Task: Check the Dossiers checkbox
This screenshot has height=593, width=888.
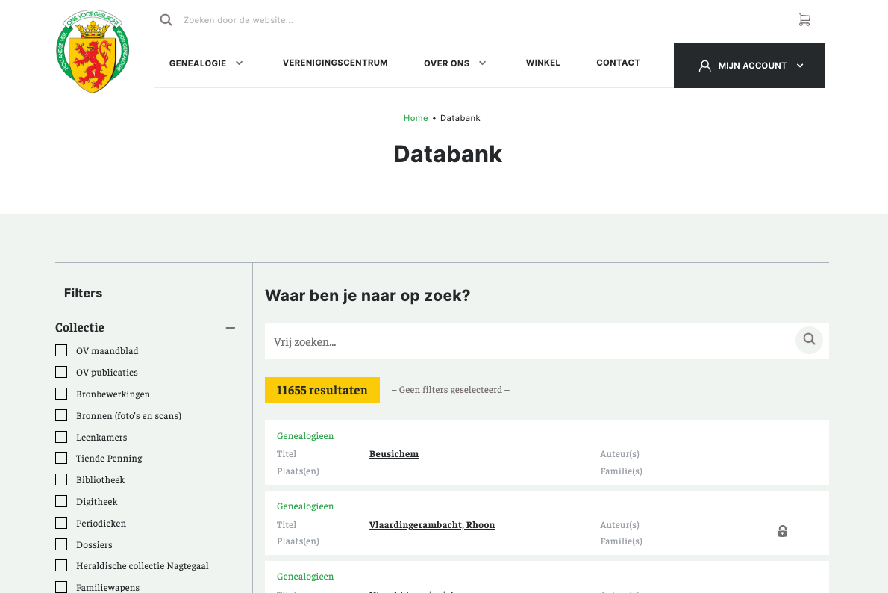Action: [61, 544]
